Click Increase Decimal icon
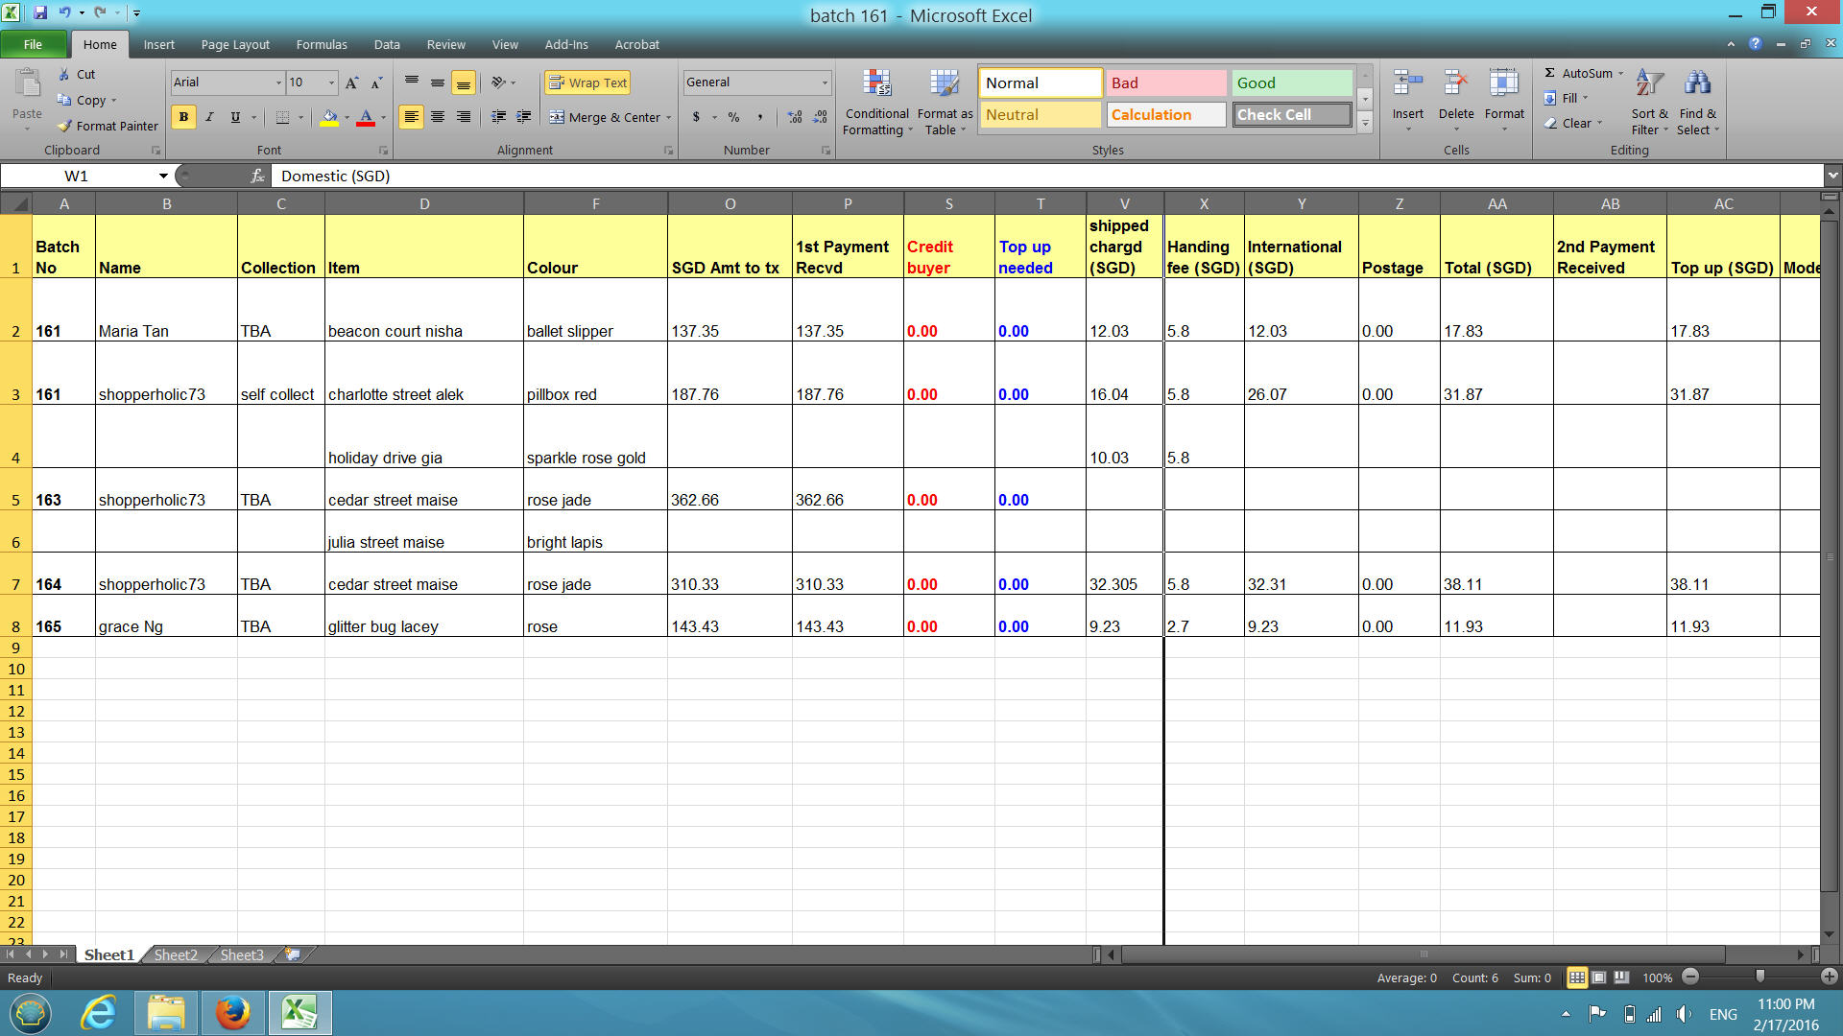Screen dimensions: 1843x1036 coord(795,117)
